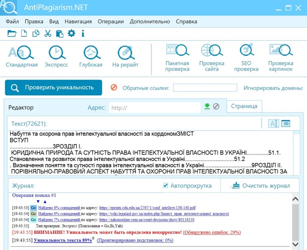Switch to the Редактор tab
The height and width of the screenshot is (250, 307).
21,107
